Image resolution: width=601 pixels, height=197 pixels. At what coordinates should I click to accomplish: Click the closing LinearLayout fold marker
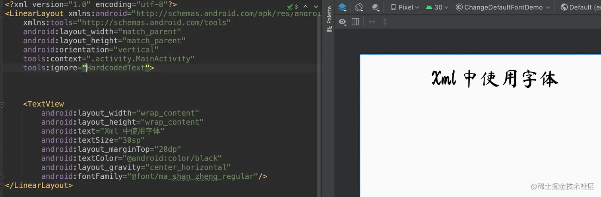tap(2, 185)
